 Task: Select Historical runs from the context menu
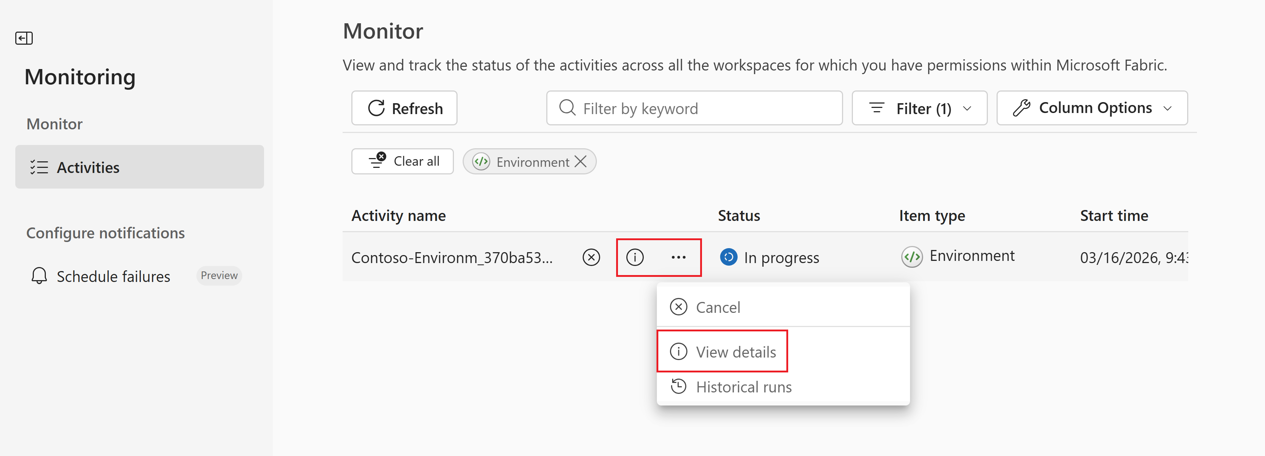[743, 387]
